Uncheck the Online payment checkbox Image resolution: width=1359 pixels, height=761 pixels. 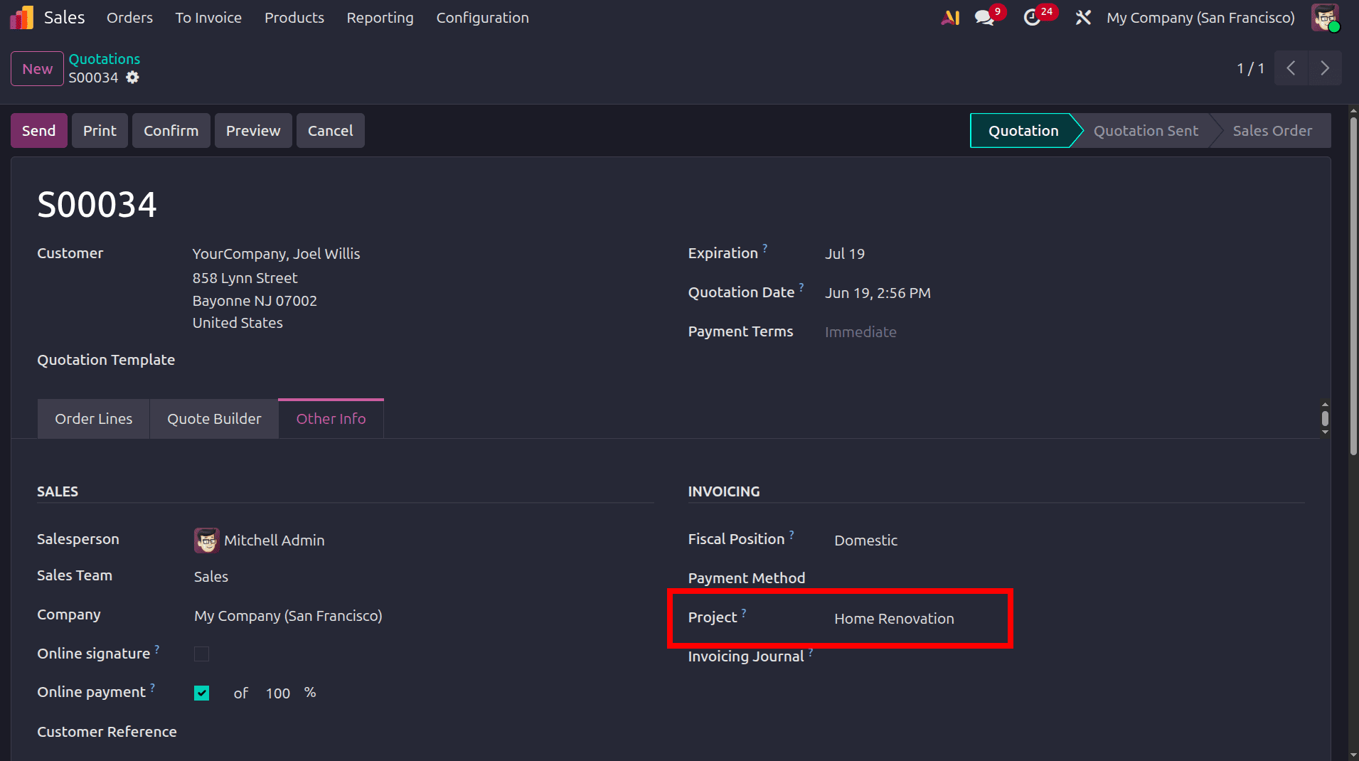[202, 693]
